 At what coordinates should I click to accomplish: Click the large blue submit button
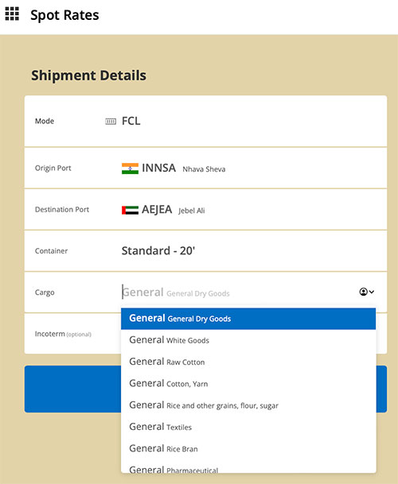(205, 389)
